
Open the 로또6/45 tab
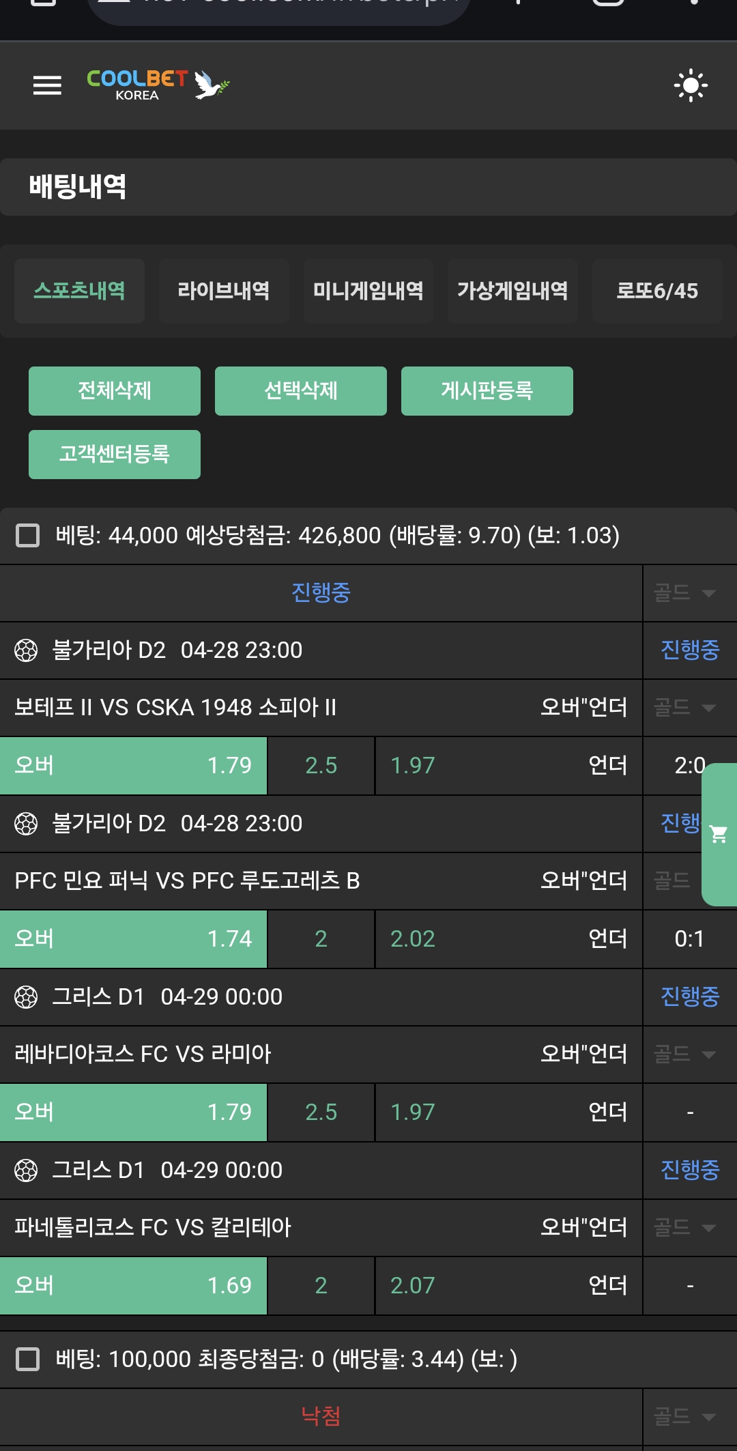[657, 291]
